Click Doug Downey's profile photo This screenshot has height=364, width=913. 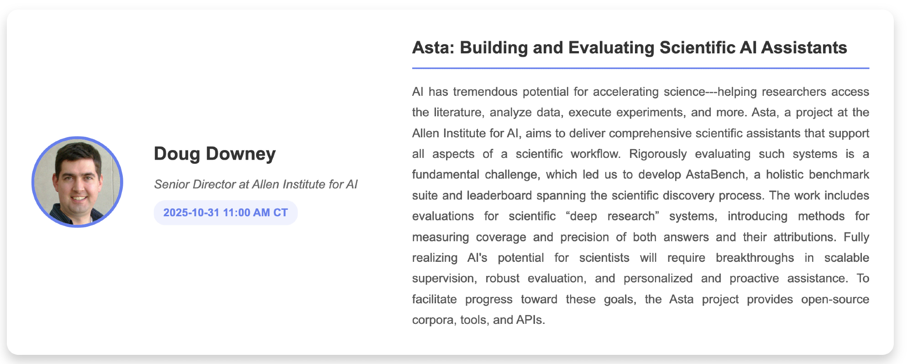click(x=77, y=182)
